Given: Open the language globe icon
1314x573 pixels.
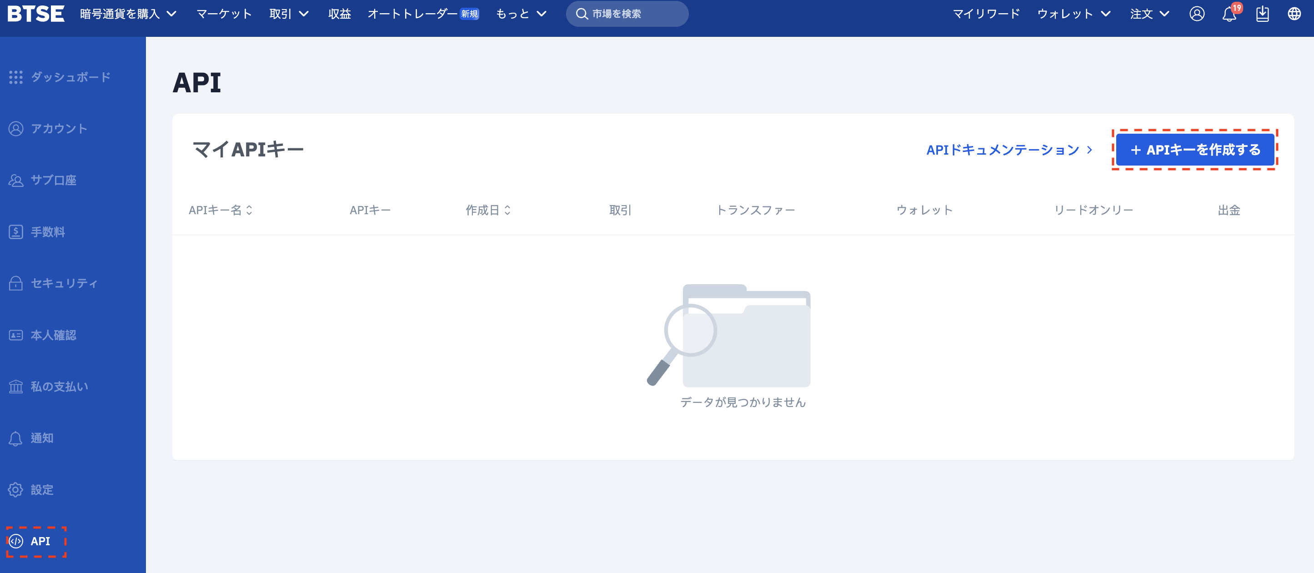Looking at the screenshot, I should [x=1294, y=14].
